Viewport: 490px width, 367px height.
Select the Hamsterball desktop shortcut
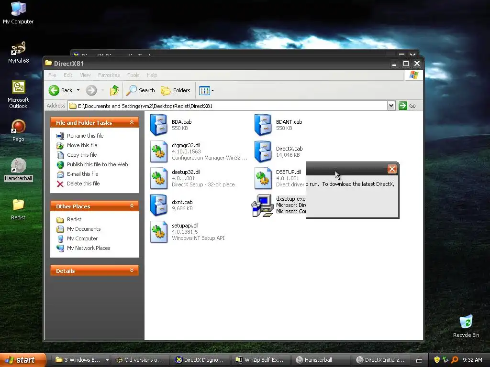pyautogui.click(x=19, y=170)
